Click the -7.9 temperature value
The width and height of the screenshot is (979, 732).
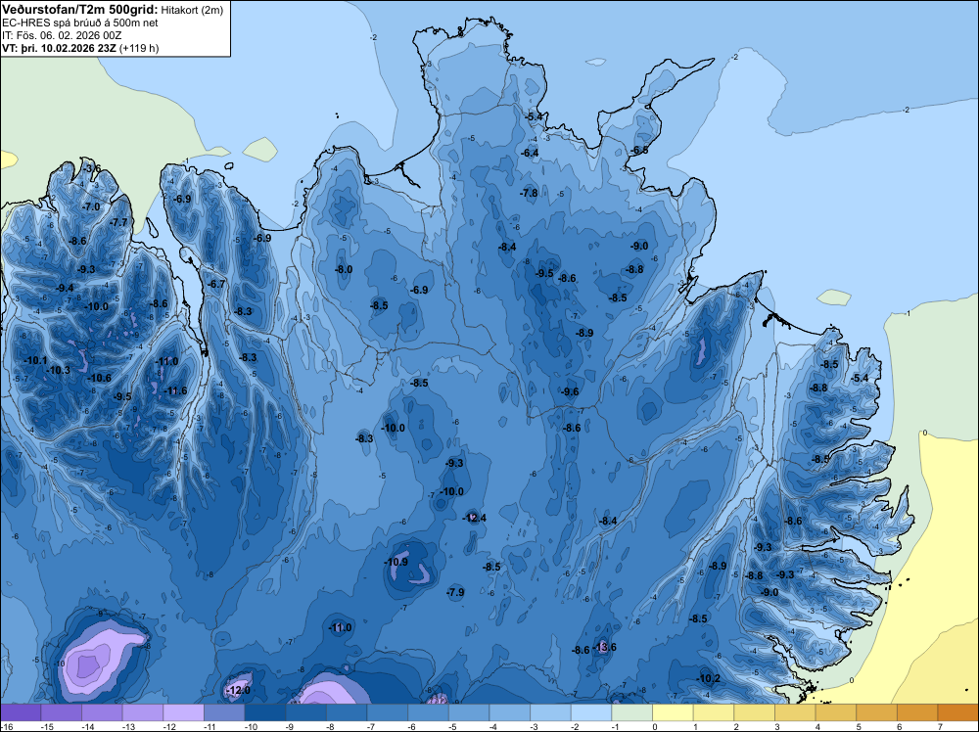pos(456,592)
